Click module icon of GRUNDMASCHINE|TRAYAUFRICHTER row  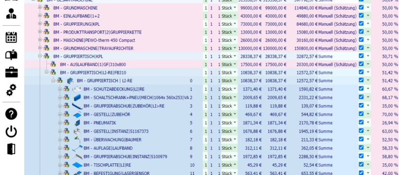[x=46, y=48]
